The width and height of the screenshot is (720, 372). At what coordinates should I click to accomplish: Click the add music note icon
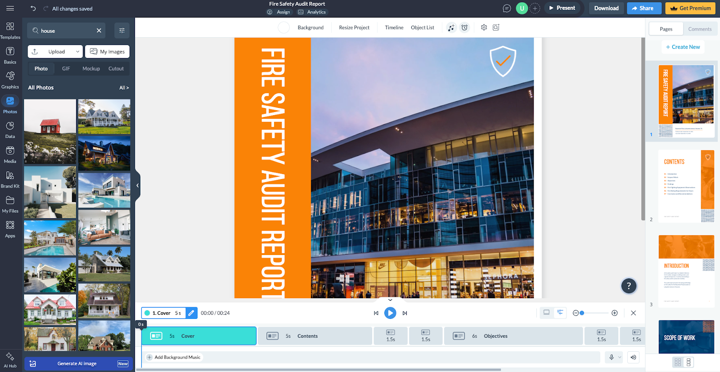coord(451,28)
